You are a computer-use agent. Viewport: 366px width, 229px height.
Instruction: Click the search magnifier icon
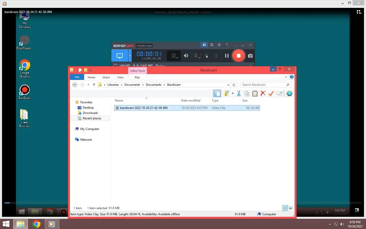[288, 85]
